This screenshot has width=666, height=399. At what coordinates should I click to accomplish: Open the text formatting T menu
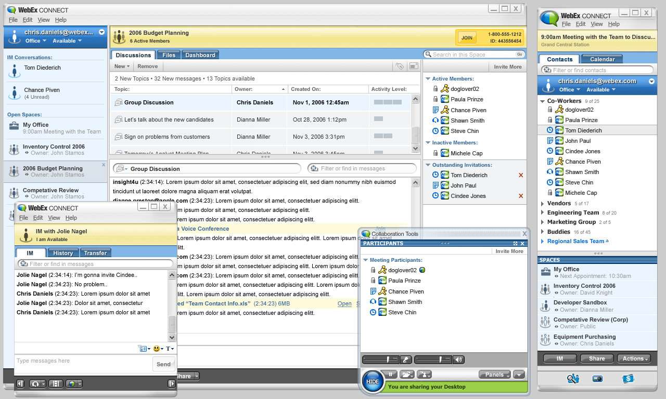tap(170, 349)
